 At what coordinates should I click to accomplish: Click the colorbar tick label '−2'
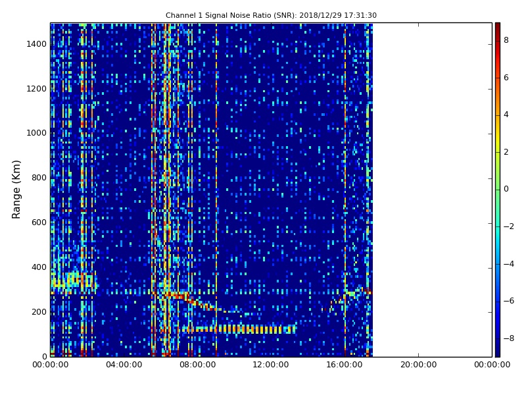click(x=509, y=226)
